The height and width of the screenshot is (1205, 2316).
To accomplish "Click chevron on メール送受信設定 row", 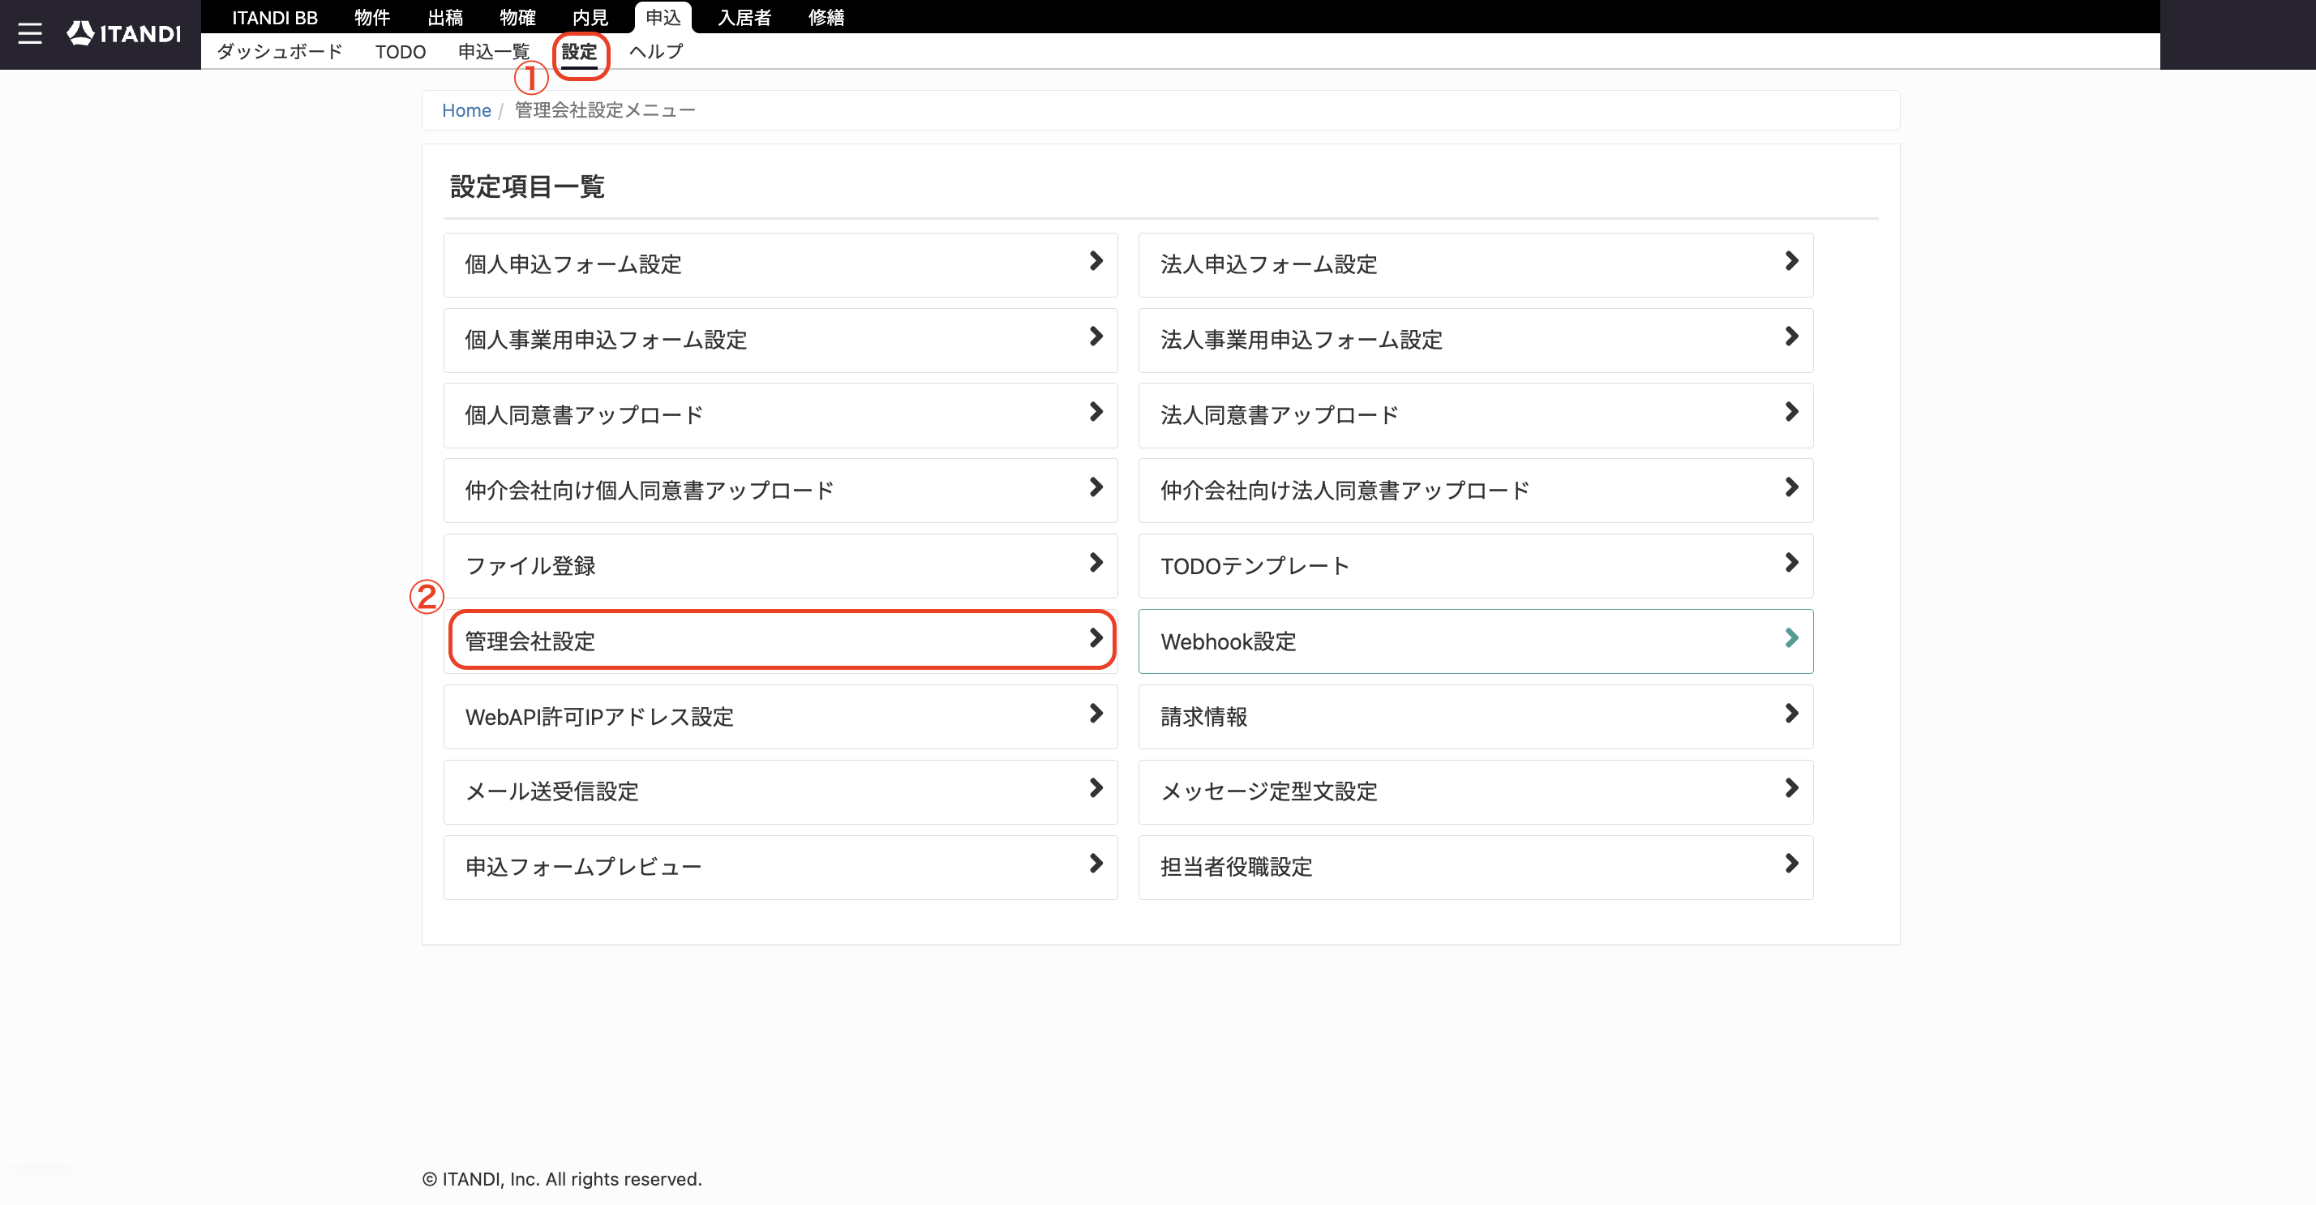I will pos(1095,789).
